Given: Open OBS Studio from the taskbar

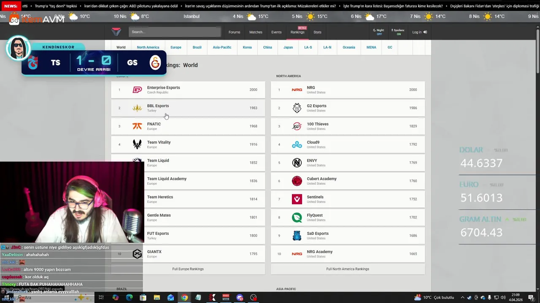Looking at the screenshot, I should pyautogui.click(x=254, y=298).
